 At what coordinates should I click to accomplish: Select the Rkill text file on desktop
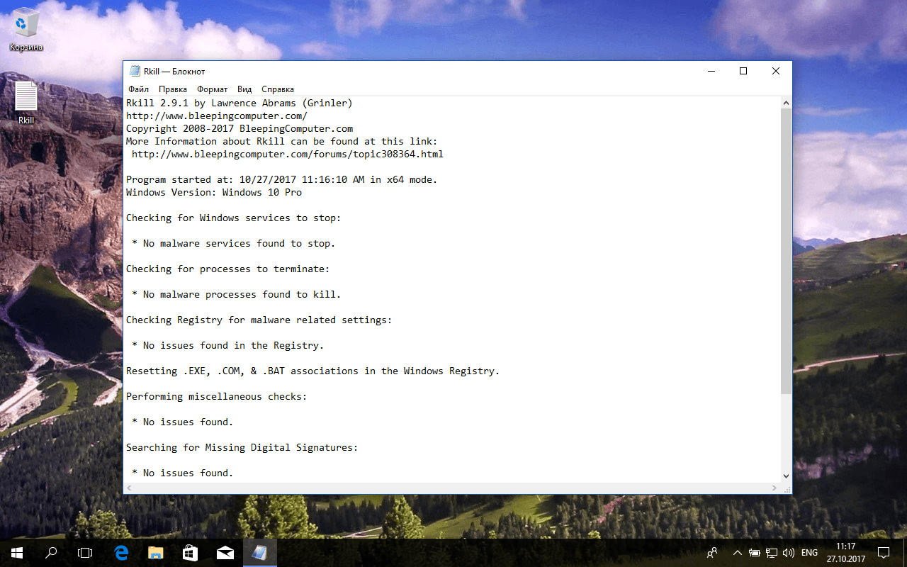click(x=26, y=103)
